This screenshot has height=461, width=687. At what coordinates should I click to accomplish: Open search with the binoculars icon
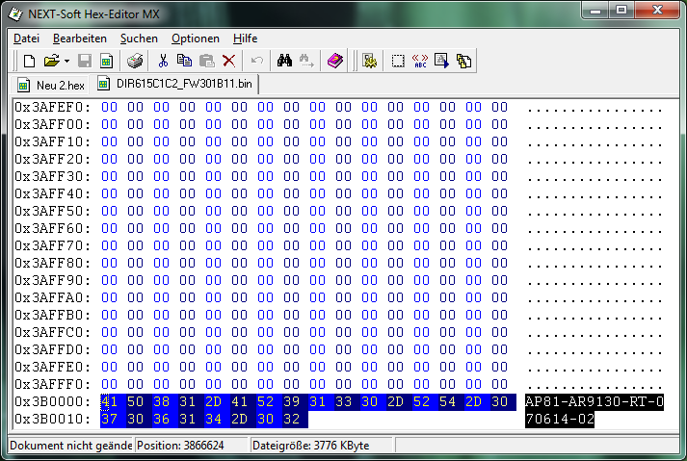pyautogui.click(x=284, y=61)
